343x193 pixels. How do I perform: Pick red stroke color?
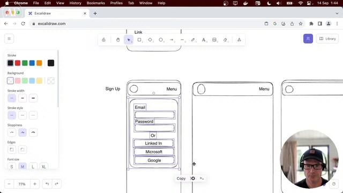pos(18,63)
